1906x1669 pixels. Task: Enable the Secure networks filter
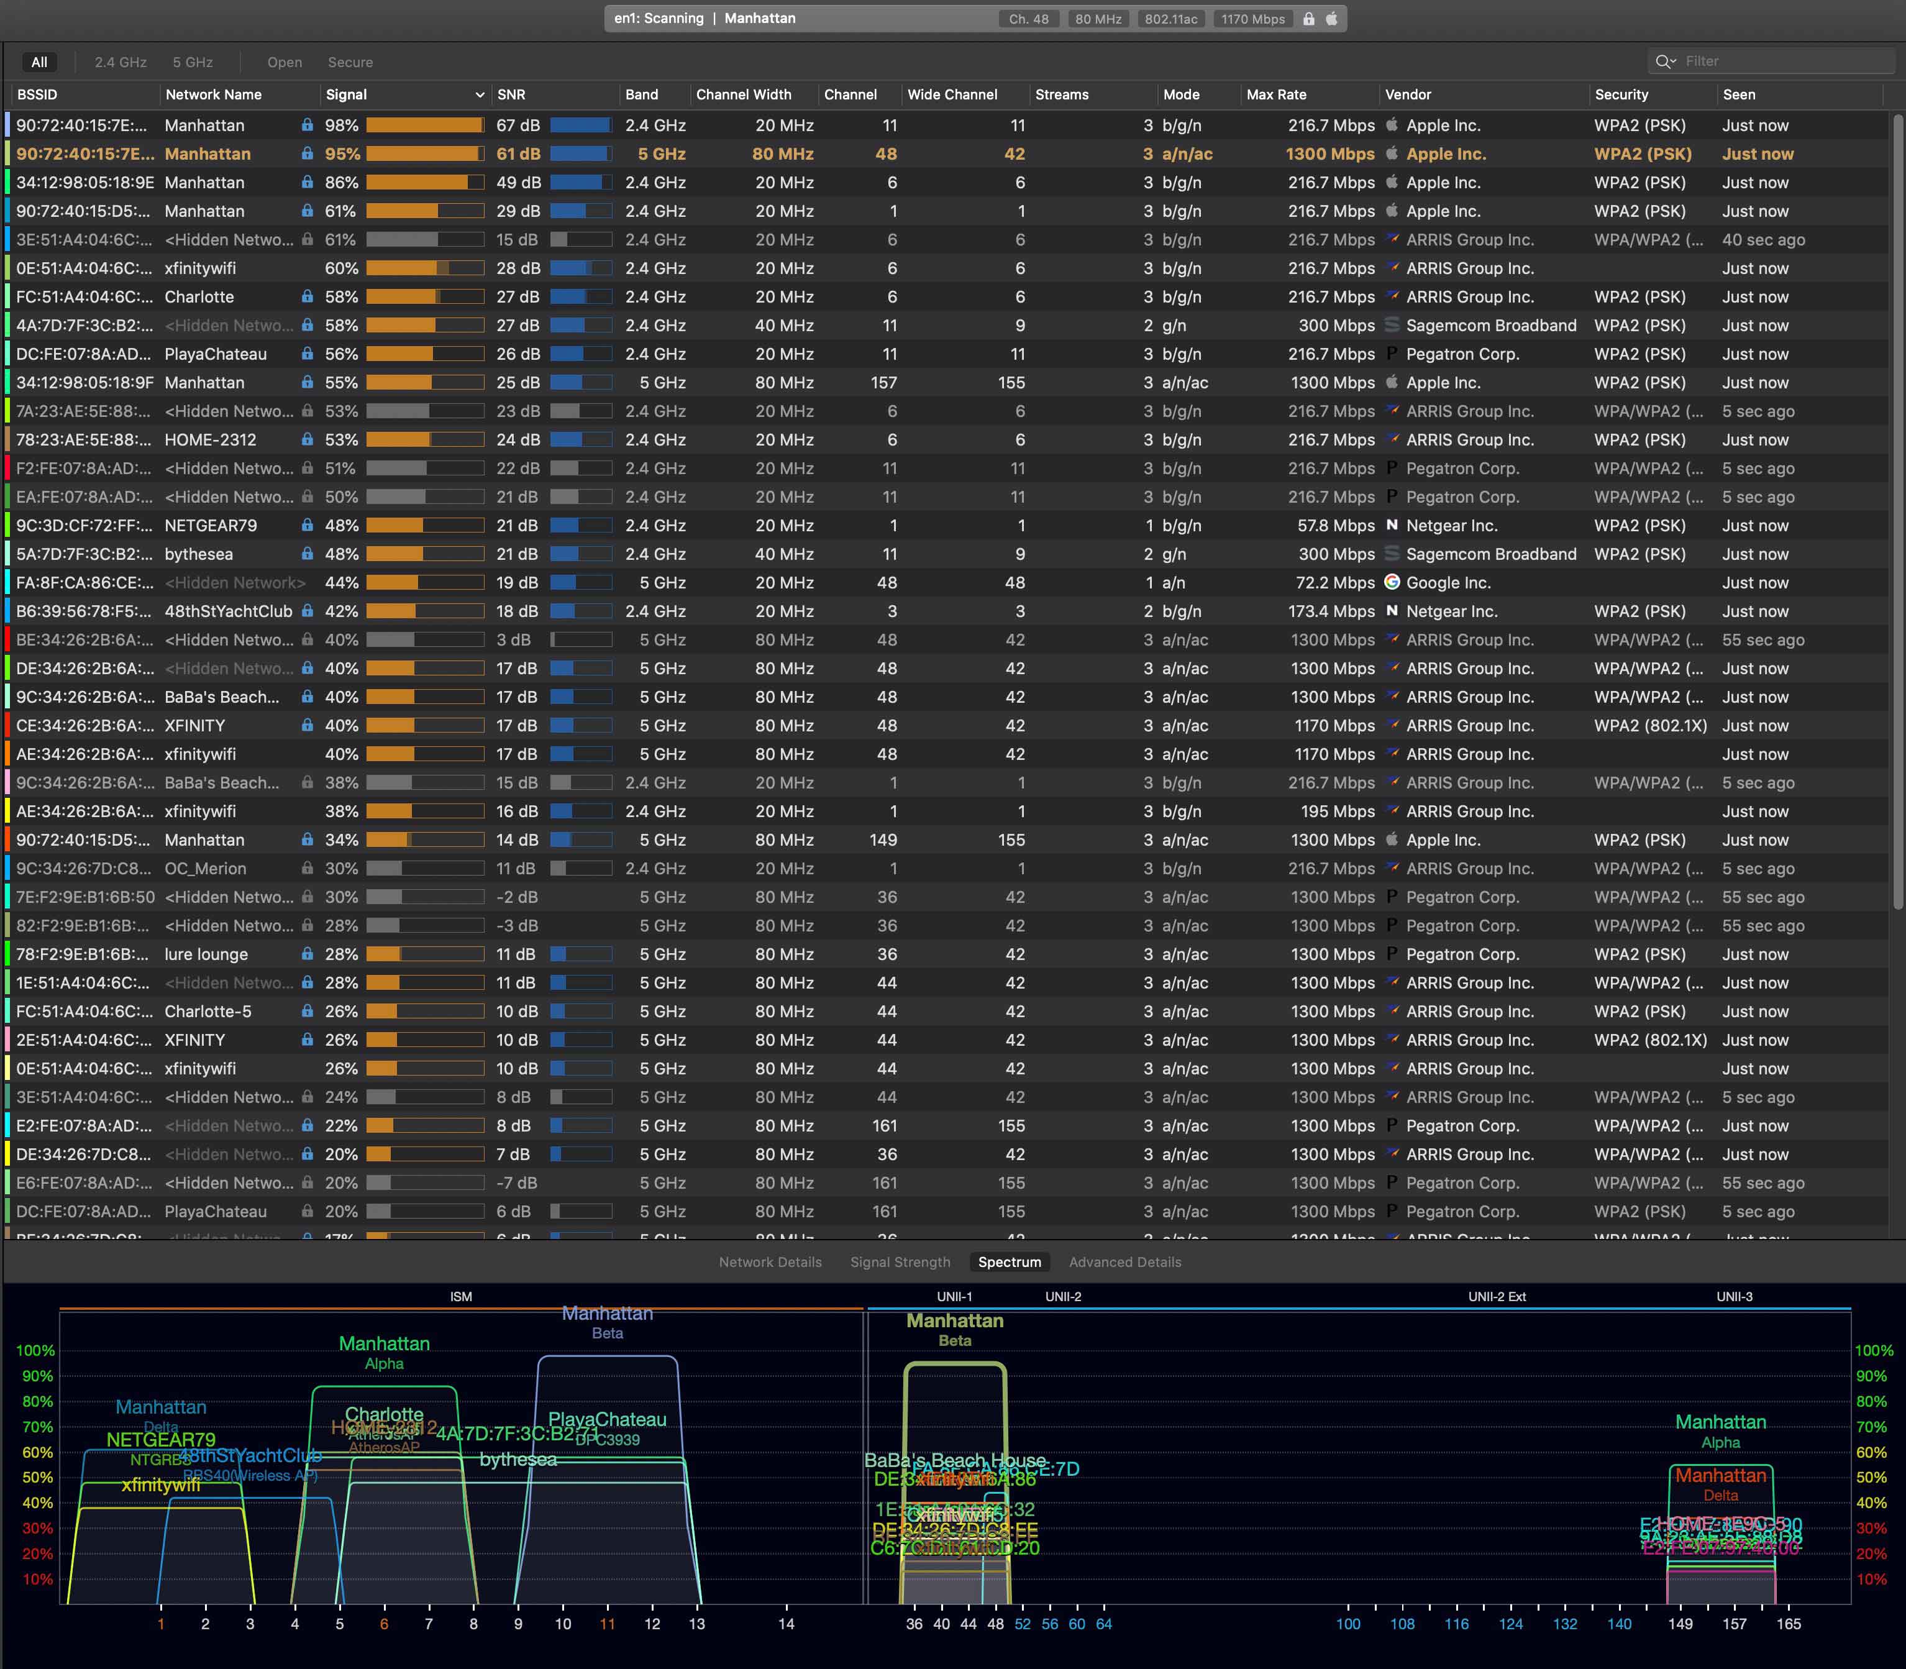point(350,62)
